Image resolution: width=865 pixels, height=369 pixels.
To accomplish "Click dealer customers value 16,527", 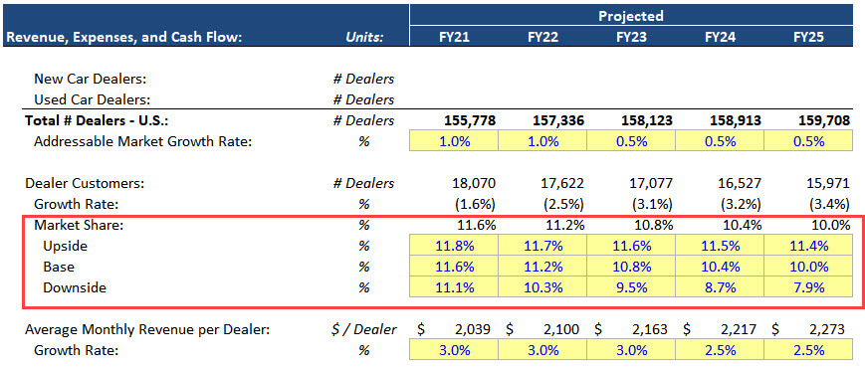I will pos(741,183).
